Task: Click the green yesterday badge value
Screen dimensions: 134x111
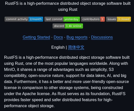Action: click(x=72, y=19)
